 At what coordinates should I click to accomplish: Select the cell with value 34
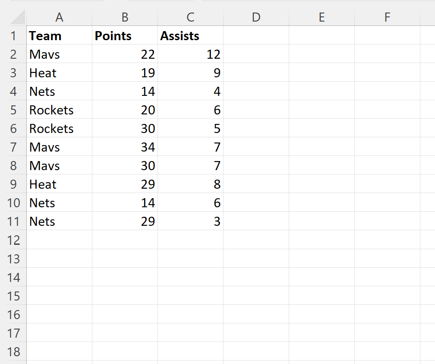tap(125, 147)
